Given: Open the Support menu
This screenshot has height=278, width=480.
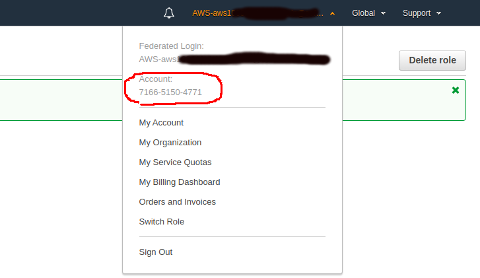Looking at the screenshot, I should (x=417, y=13).
